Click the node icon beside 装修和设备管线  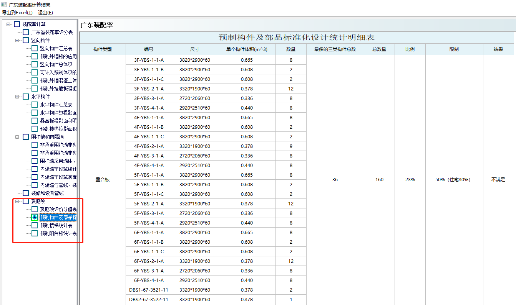26,193
